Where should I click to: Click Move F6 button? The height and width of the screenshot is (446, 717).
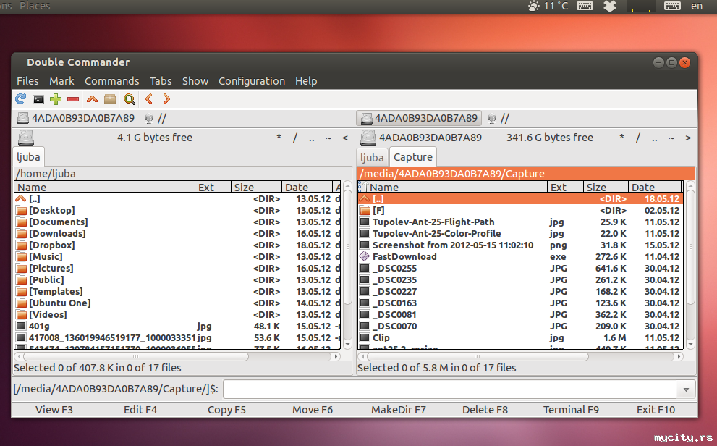(313, 409)
